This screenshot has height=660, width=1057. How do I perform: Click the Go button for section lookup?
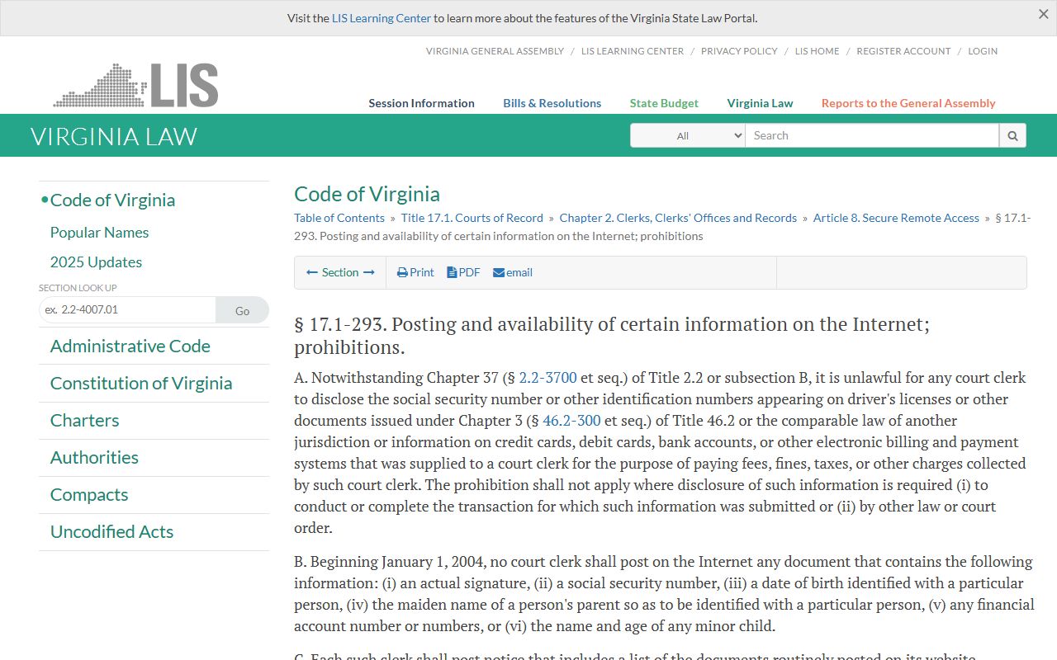click(242, 310)
